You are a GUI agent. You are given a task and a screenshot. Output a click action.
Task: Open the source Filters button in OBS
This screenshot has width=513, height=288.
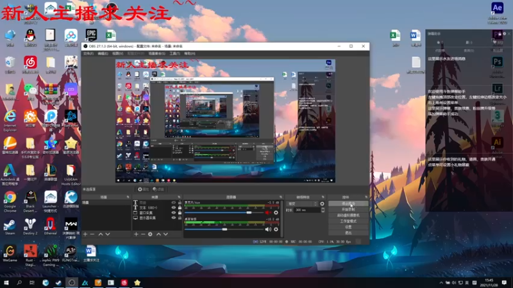pos(158,189)
